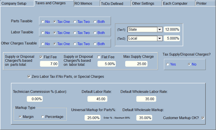Edit Universal Markup for Parts% field
The width and height of the screenshot is (216, 130).
point(93,118)
